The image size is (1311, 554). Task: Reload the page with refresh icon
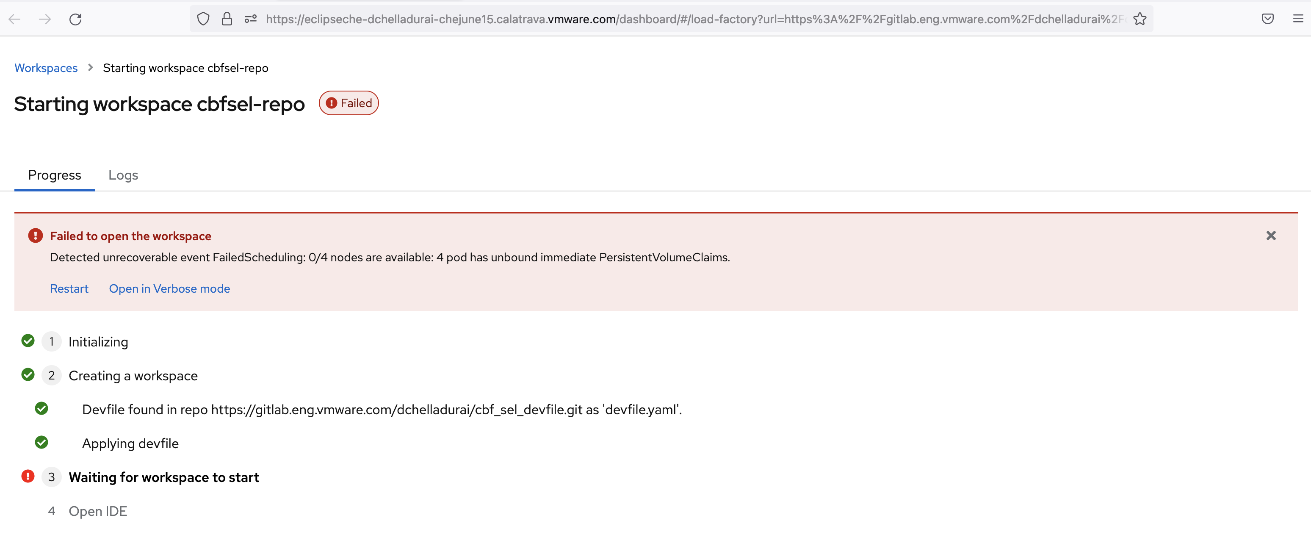[75, 19]
